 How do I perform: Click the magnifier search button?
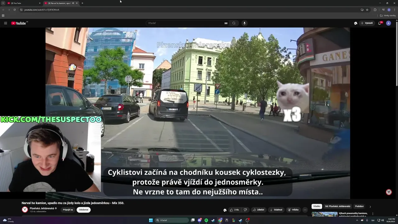coord(234,23)
